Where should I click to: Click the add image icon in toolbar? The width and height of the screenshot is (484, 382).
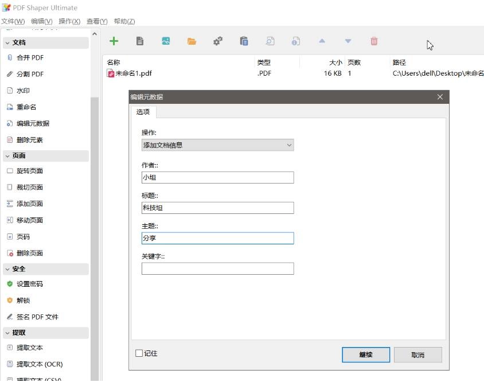click(166, 41)
